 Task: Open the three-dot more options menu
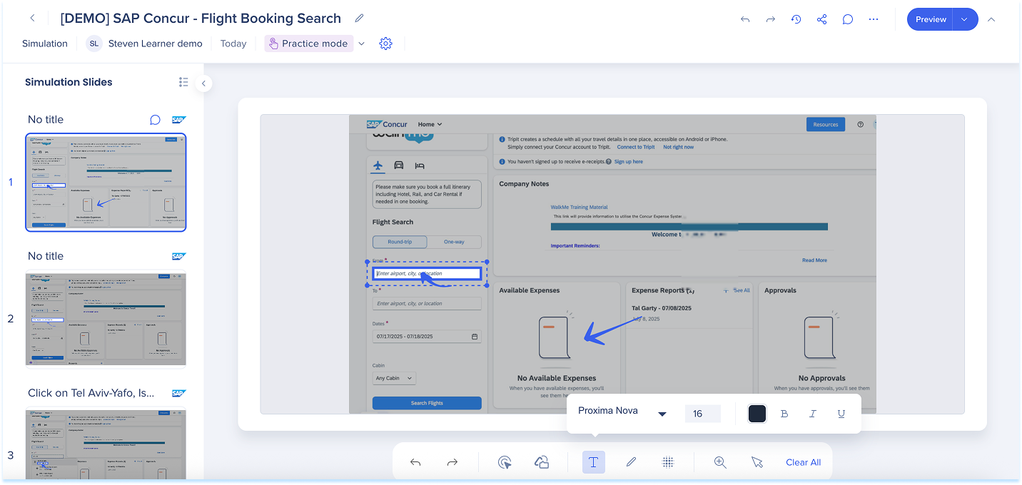(874, 19)
